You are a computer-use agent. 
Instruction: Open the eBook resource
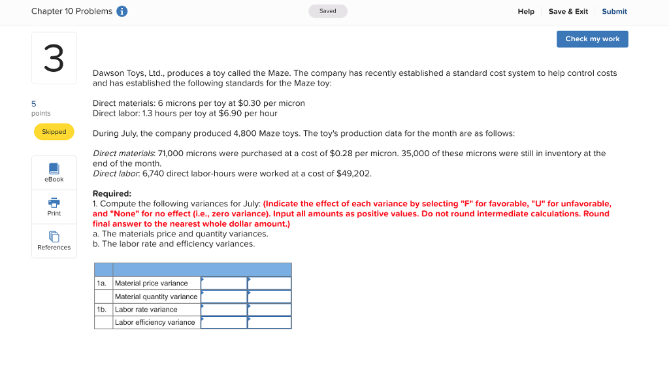(x=54, y=172)
